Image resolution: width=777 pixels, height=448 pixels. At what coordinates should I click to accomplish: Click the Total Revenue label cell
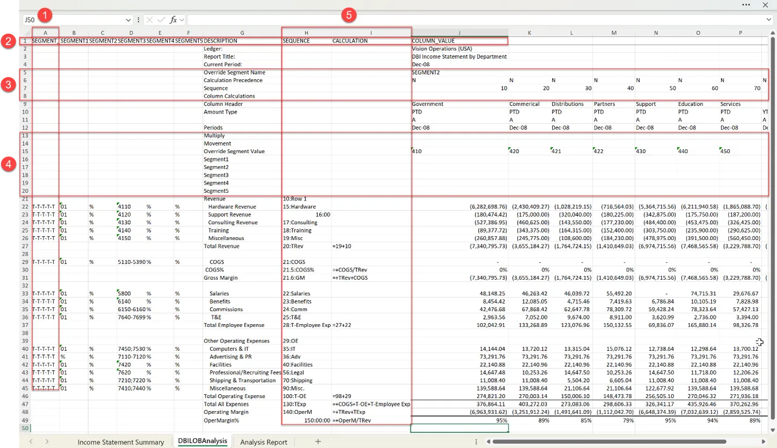point(242,246)
